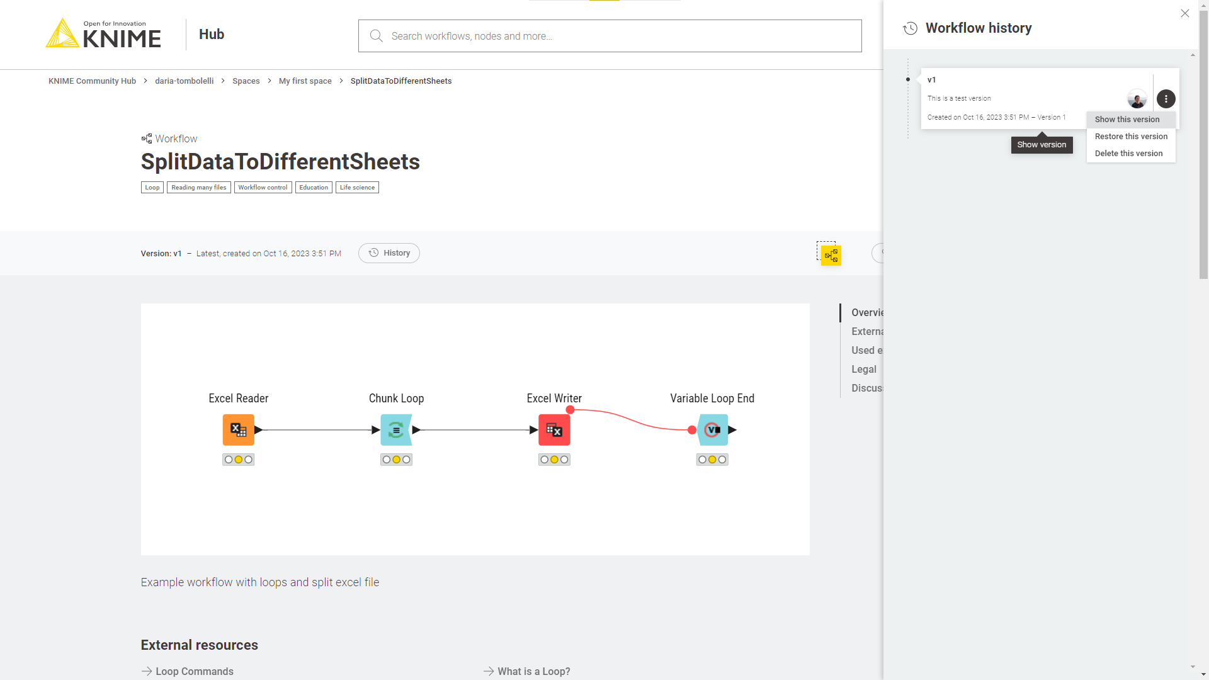
Task: Click the Excel Reader node icon
Action: tap(239, 430)
